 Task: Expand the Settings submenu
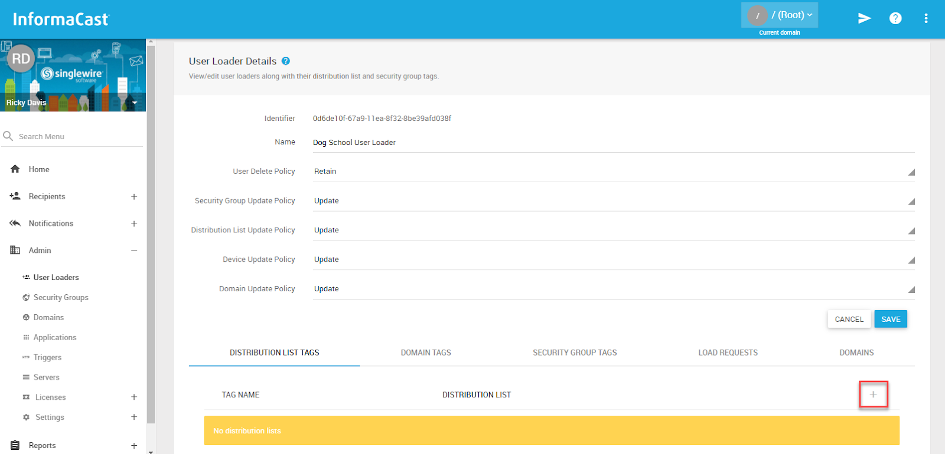pos(134,417)
